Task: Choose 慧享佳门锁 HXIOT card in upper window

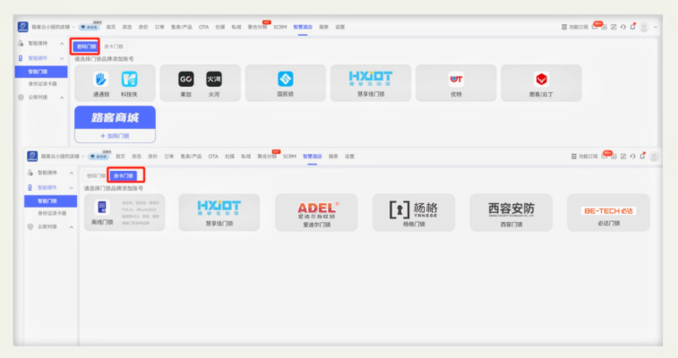Action: 371,83
